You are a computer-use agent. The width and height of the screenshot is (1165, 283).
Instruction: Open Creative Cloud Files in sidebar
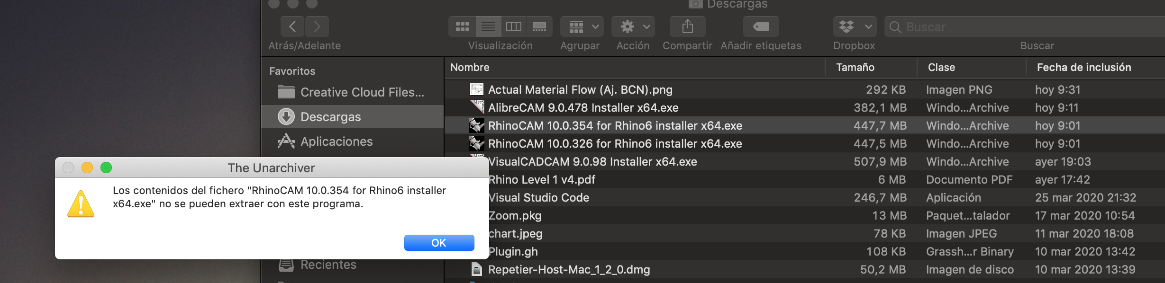coord(352,92)
